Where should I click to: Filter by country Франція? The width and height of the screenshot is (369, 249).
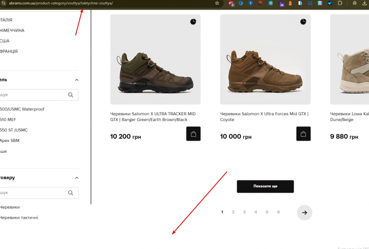pos(9,51)
